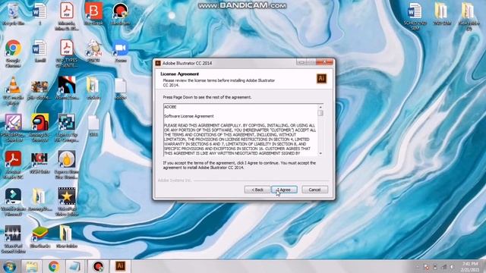Screen dimensions: 486x273
Task: Select the SPSS 24 desktop shortcut
Action: click(93, 51)
